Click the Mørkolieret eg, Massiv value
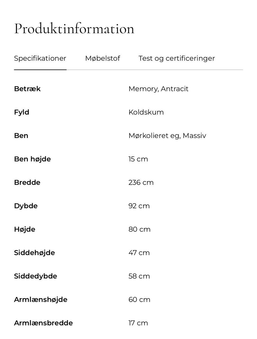 (x=167, y=136)
